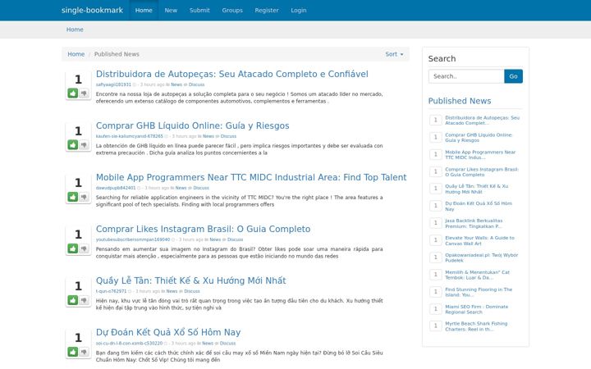Screen dimensions: 591x369
Task: Open sidebar link Opakowaniadeal.pl: Twój Wybór Pudełek
Action: (x=481, y=257)
